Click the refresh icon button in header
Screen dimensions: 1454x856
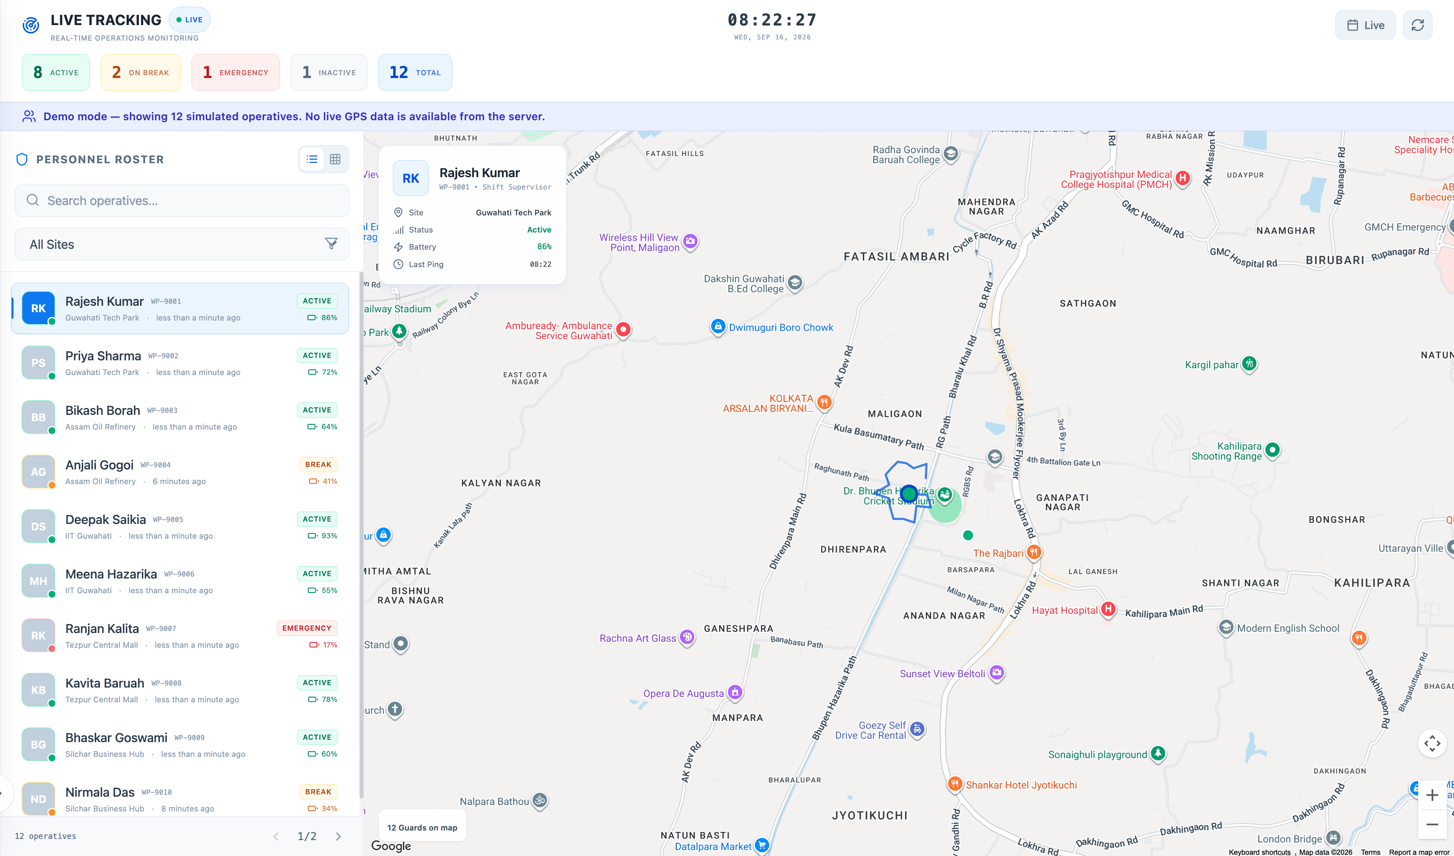coord(1417,25)
